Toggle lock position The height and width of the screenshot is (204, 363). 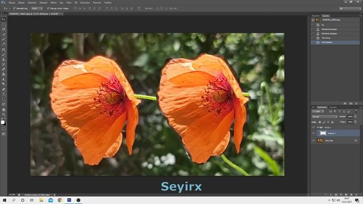(328, 122)
